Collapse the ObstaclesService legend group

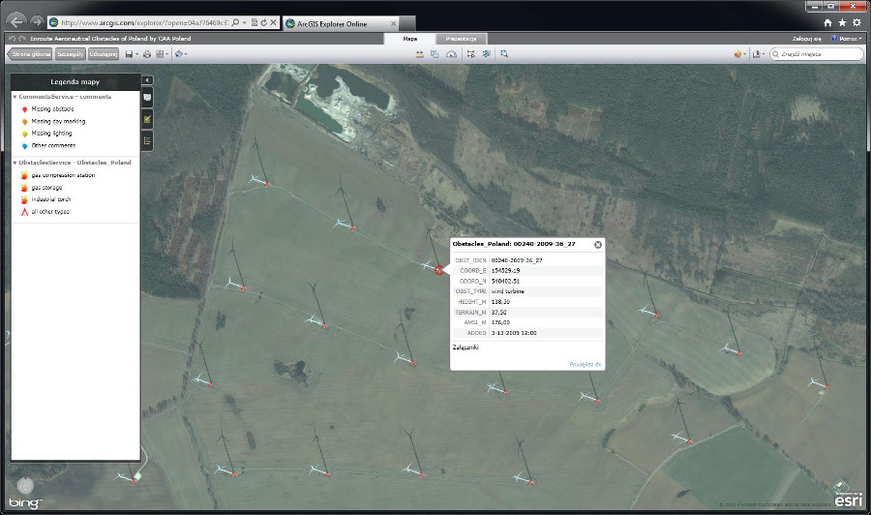15,163
